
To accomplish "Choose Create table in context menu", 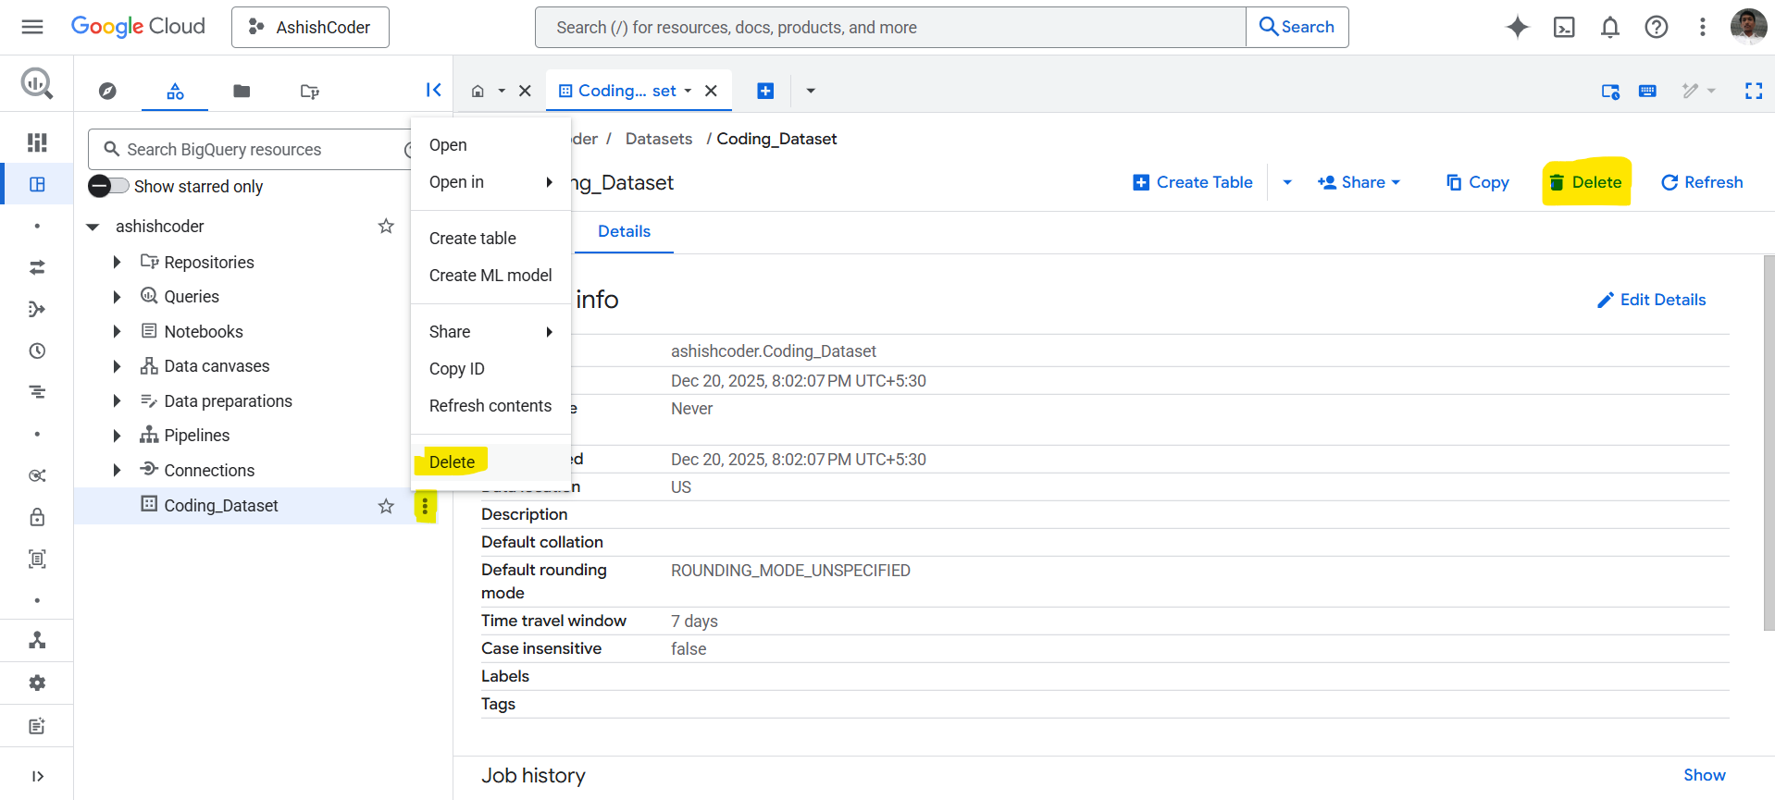I will pos(490,239).
